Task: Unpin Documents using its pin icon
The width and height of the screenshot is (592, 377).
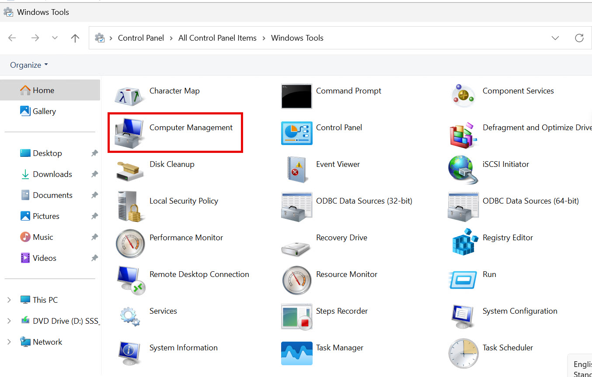Action: pos(94,195)
